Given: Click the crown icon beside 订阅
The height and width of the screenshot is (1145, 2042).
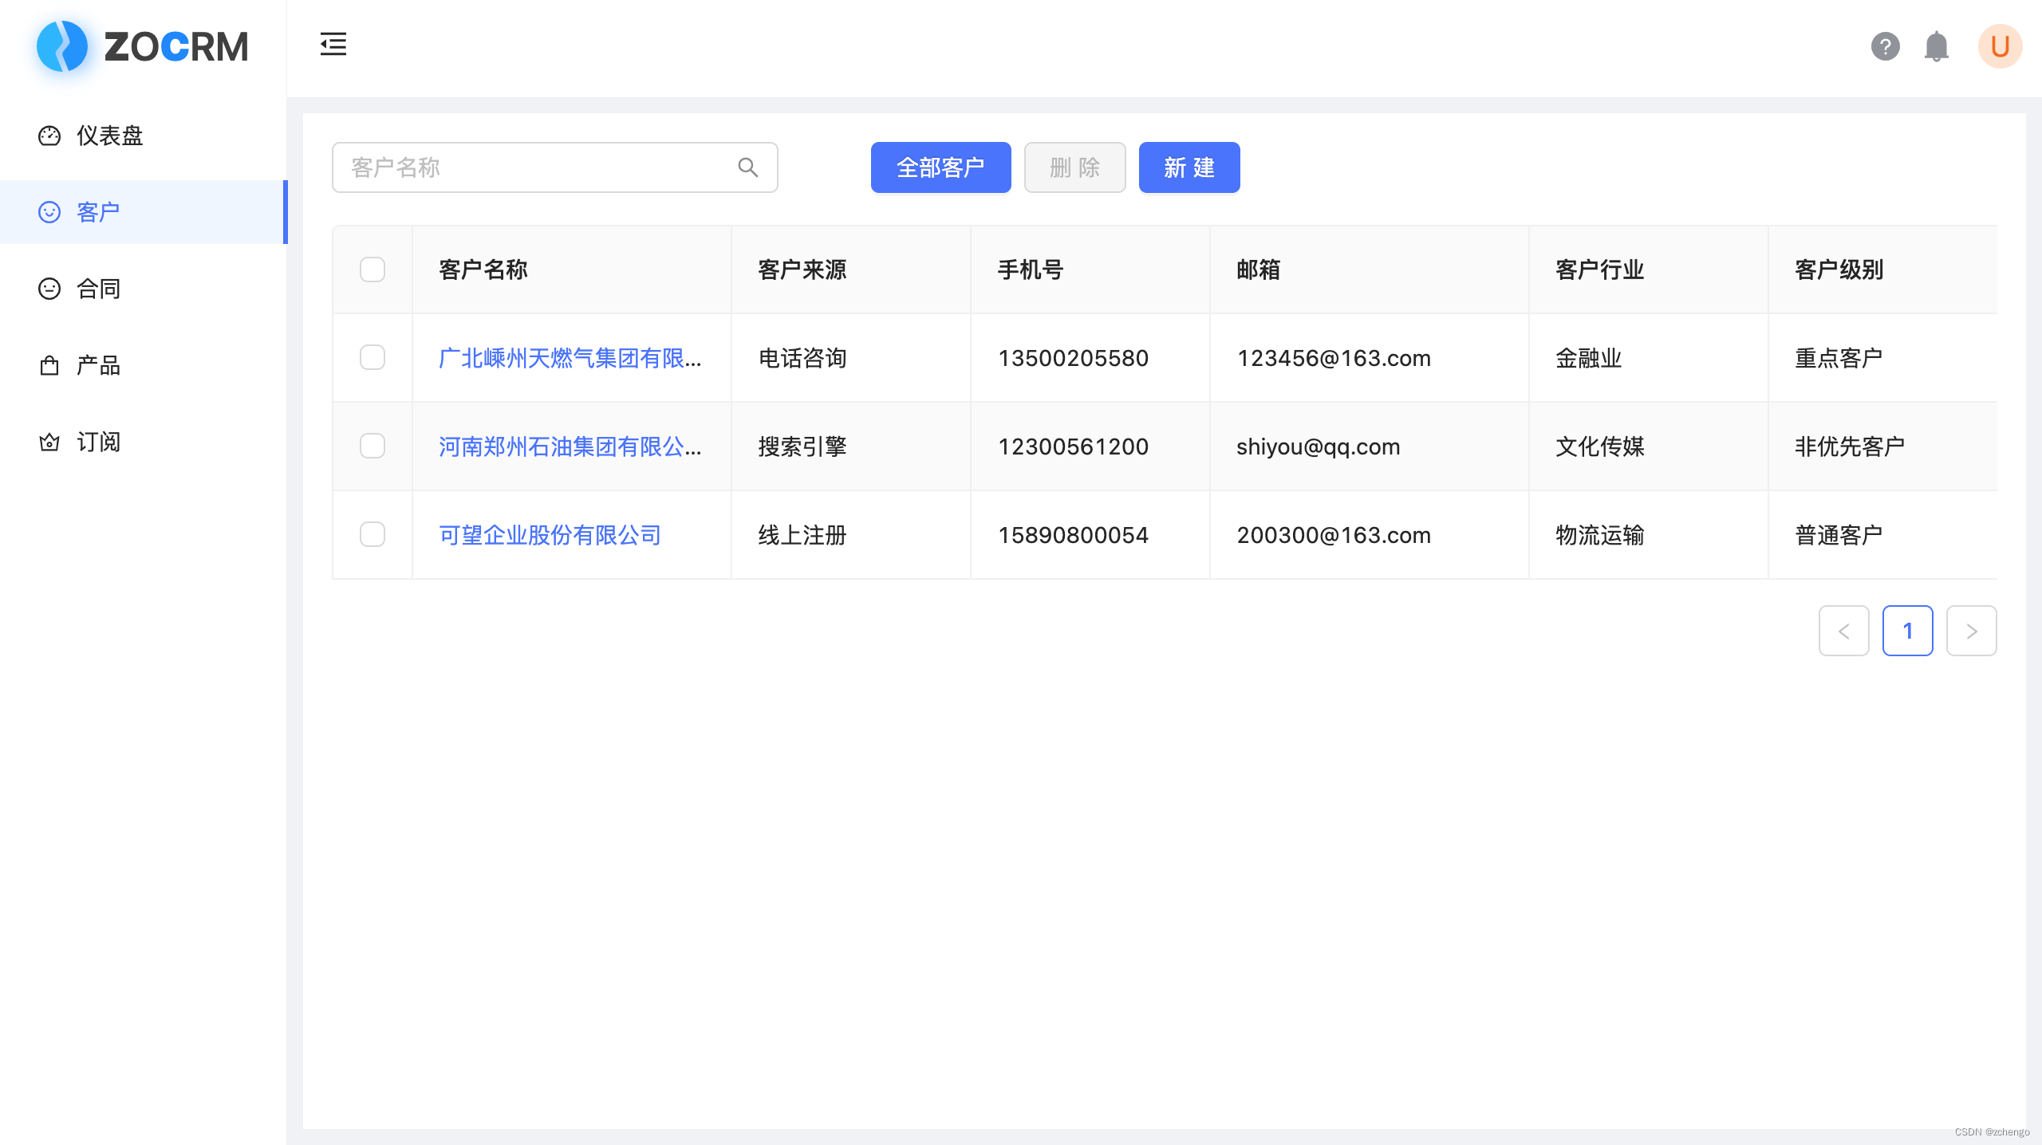Looking at the screenshot, I should click(x=49, y=442).
